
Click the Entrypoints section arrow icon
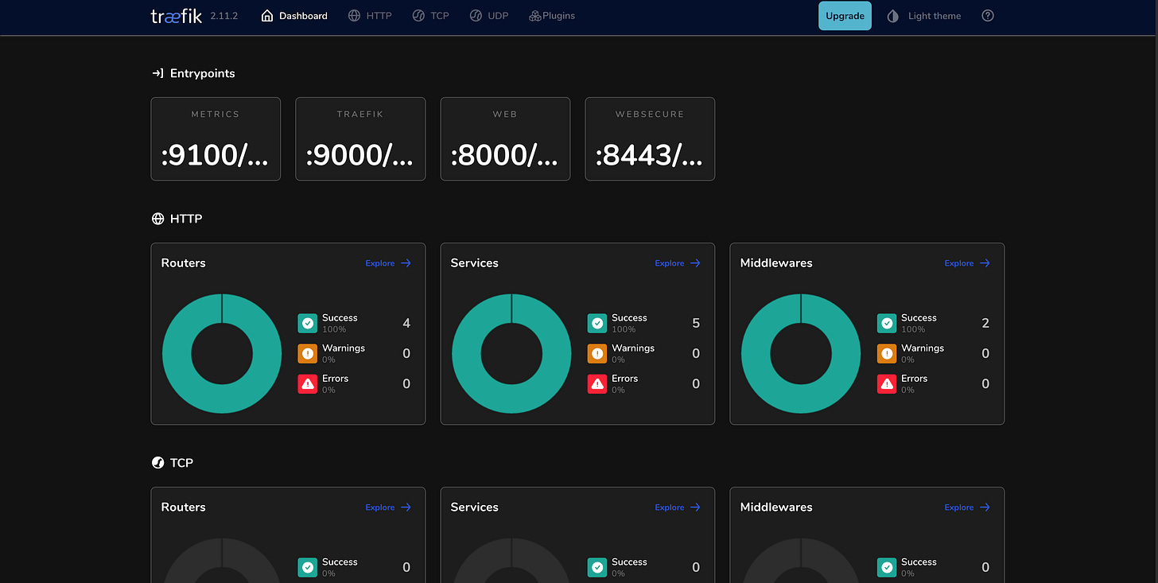pos(157,73)
